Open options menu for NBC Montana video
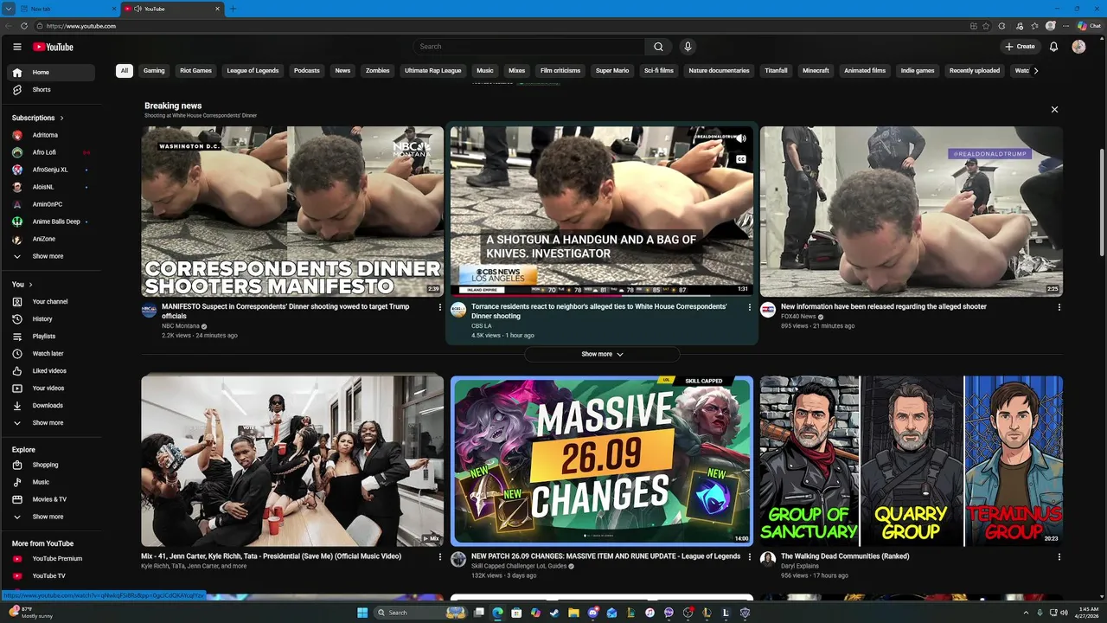 pyautogui.click(x=439, y=307)
